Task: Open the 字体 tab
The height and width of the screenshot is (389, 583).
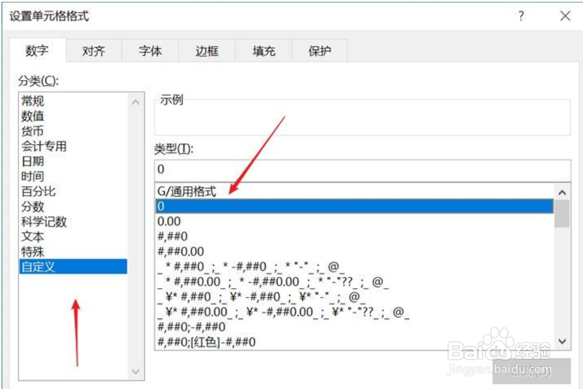Action: (x=149, y=50)
